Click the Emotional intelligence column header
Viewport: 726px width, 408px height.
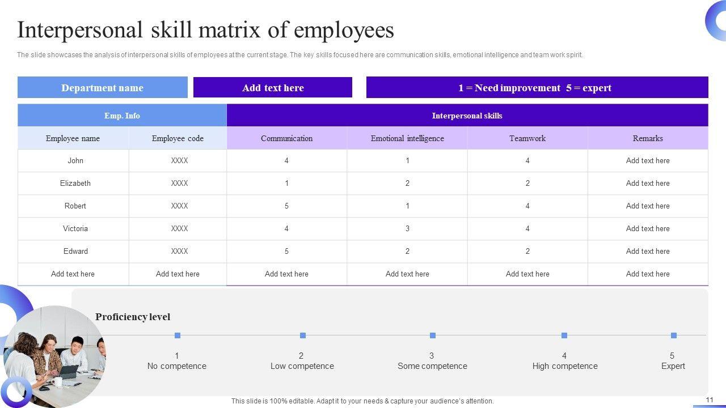pyautogui.click(x=407, y=138)
